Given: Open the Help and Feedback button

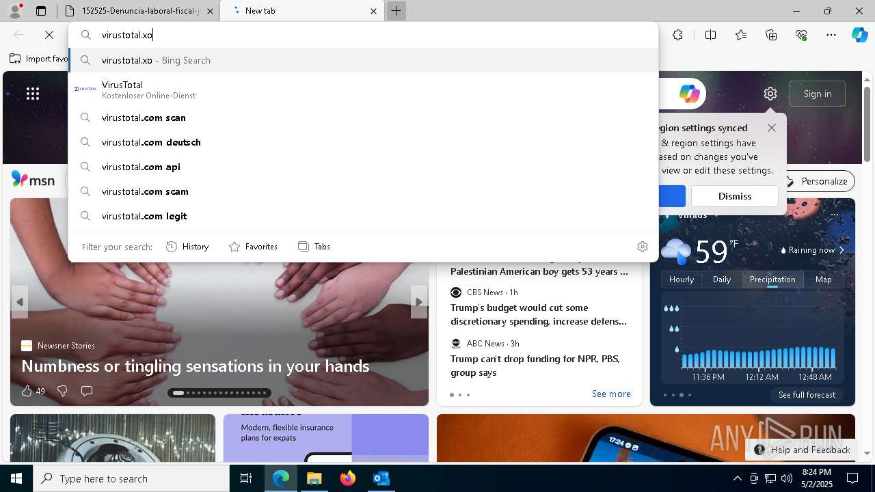Looking at the screenshot, I should [802, 450].
